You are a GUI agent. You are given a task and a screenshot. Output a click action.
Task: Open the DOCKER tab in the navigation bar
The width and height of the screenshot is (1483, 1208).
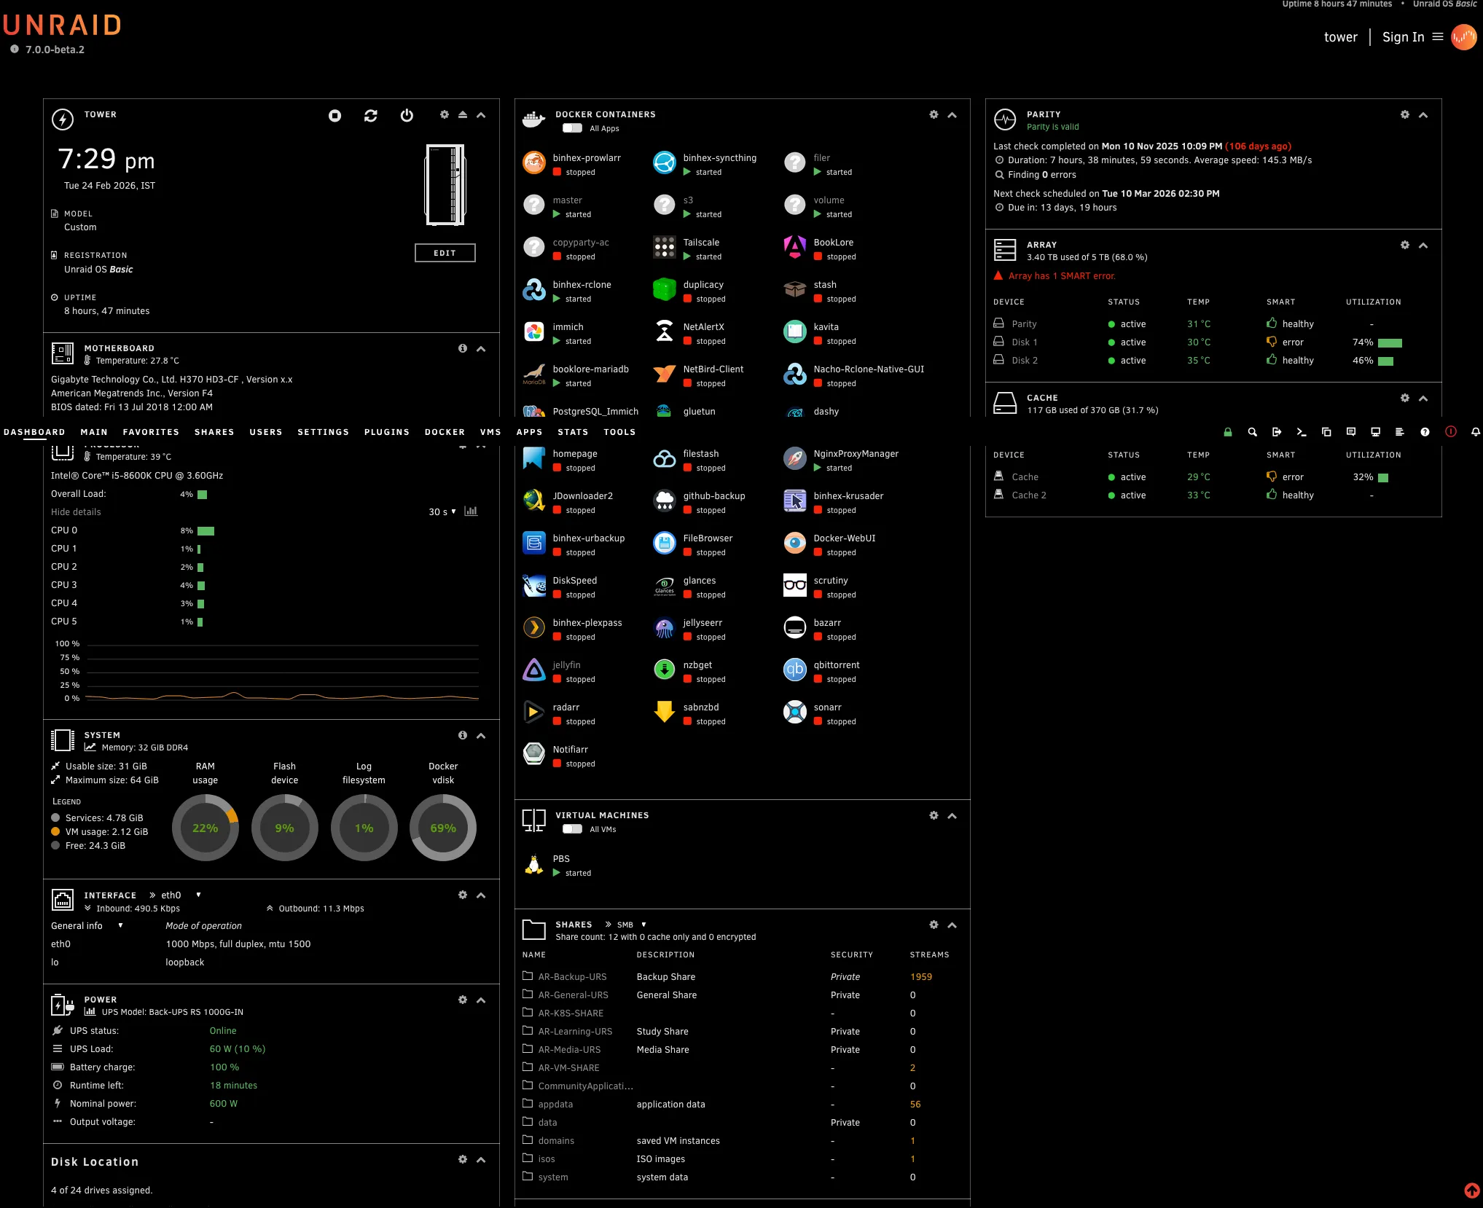[x=445, y=432]
